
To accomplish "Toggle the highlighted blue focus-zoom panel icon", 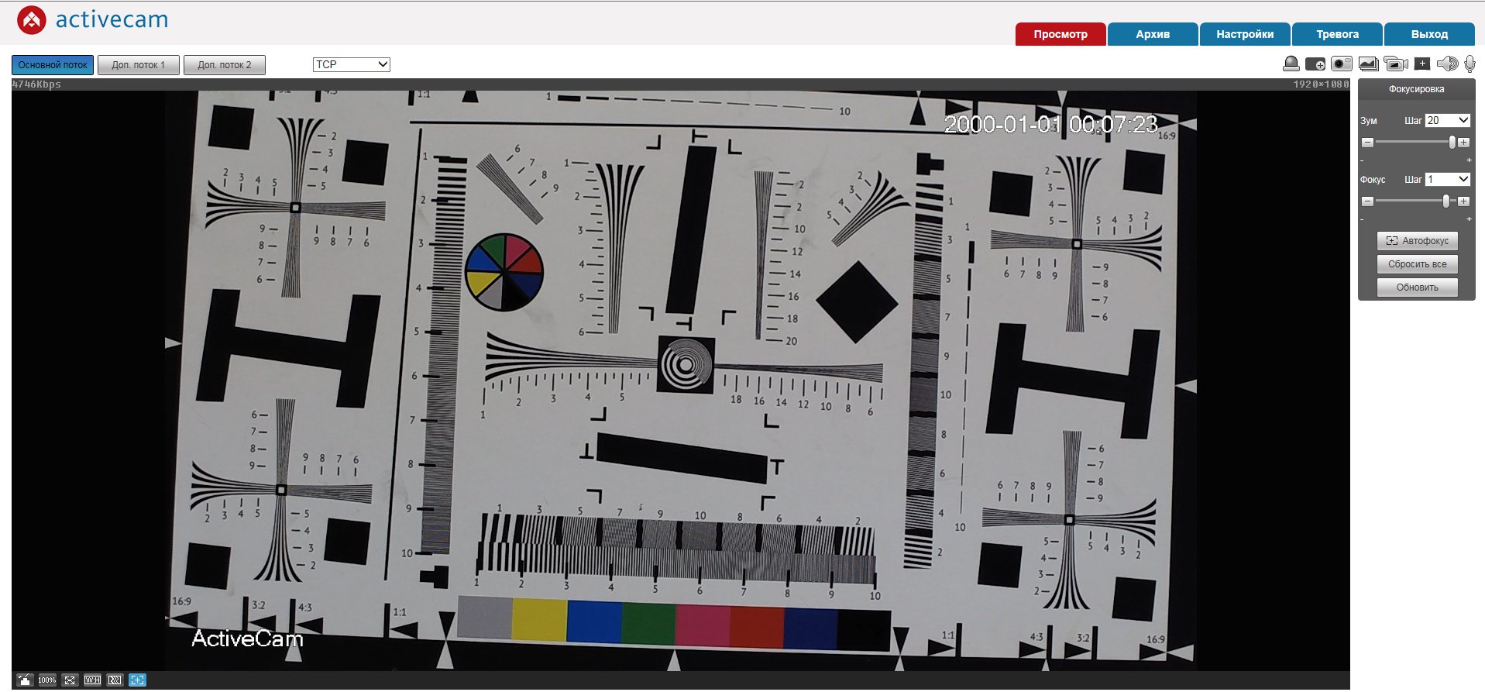I will (137, 680).
